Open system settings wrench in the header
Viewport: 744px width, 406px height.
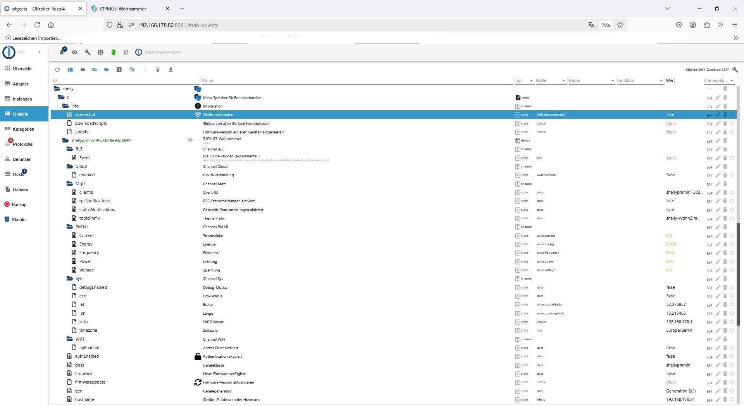point(88,52)
